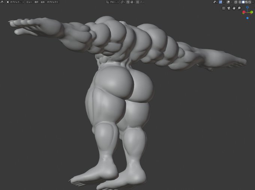This screenshot has width=255, height=190.
Task: Open the shading options dropdown
Action: [253, 2]
